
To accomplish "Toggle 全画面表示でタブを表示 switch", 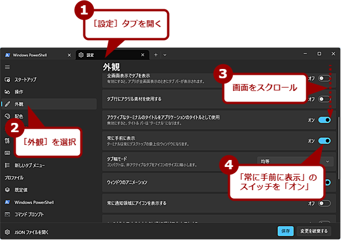I will click(x=324, y=78).
